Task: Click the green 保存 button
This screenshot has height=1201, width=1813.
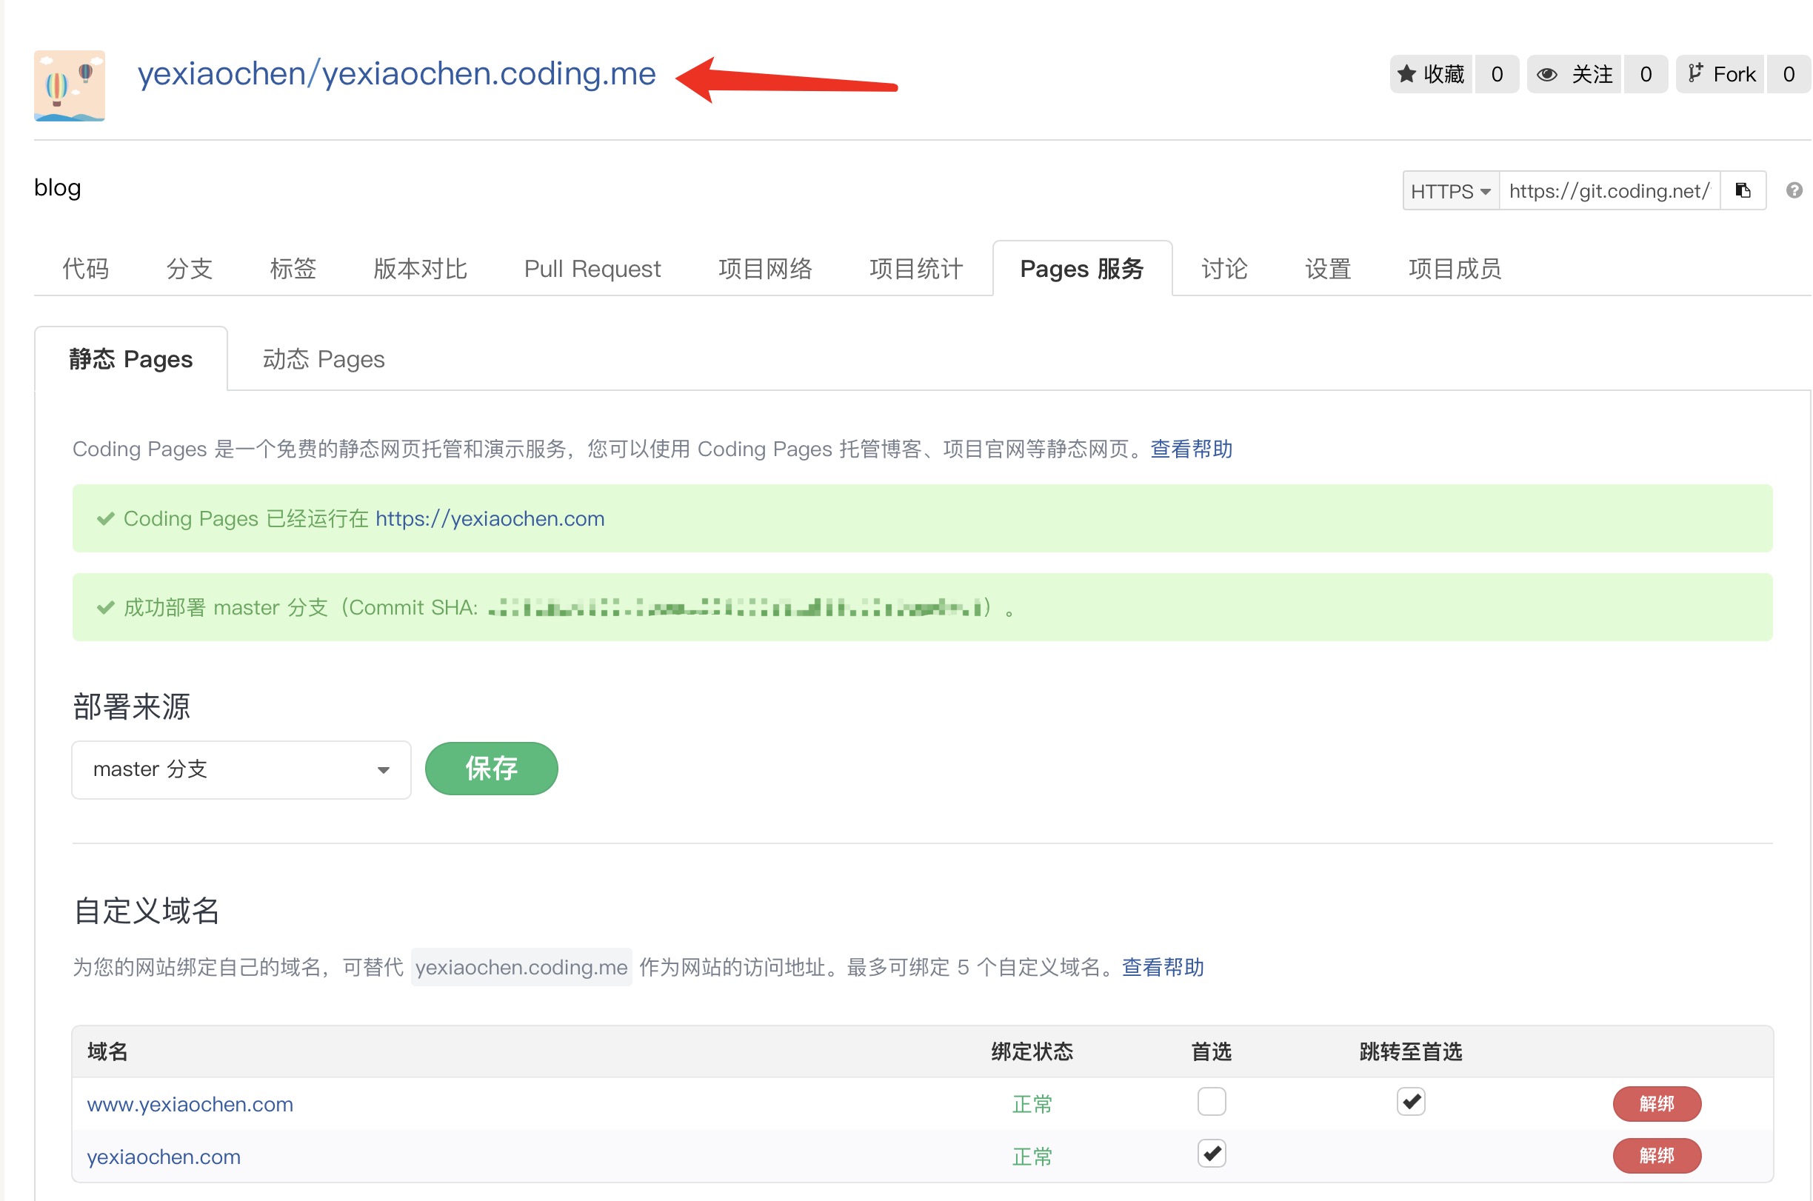Action: [x=491, y=769]
